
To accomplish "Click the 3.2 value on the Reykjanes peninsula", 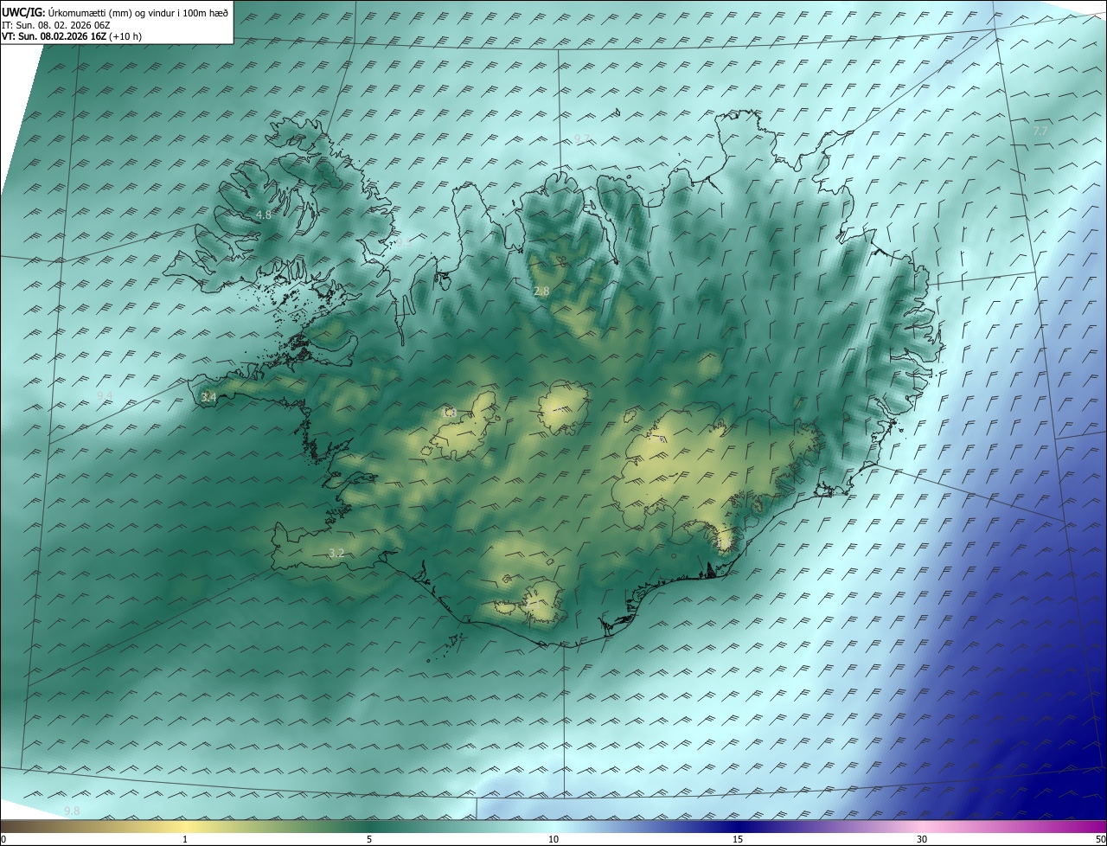I will pyautogui.click(x=336, y=553).
